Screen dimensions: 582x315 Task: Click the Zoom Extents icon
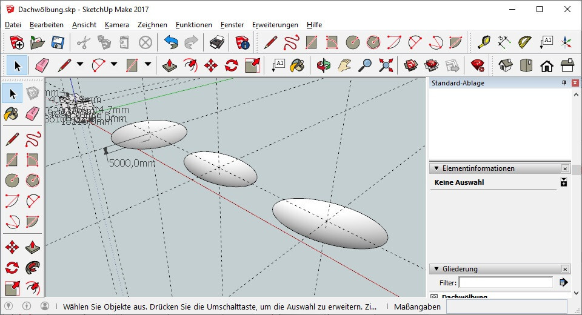tap(386, 65)
